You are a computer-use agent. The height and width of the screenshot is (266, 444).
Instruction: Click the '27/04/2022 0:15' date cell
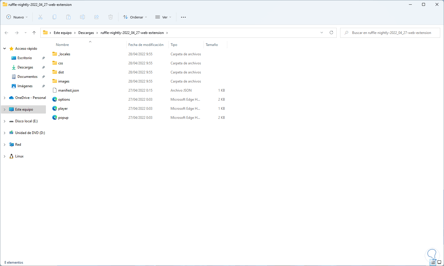140,90
